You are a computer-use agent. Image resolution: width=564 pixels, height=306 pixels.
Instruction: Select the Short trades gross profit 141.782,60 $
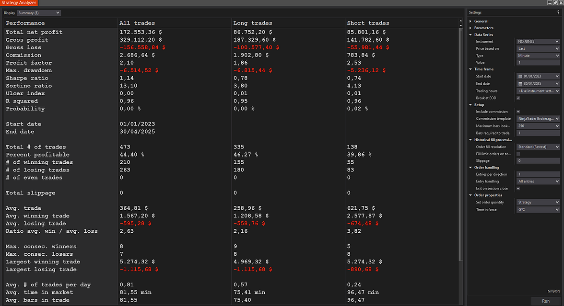pos(368,40)
